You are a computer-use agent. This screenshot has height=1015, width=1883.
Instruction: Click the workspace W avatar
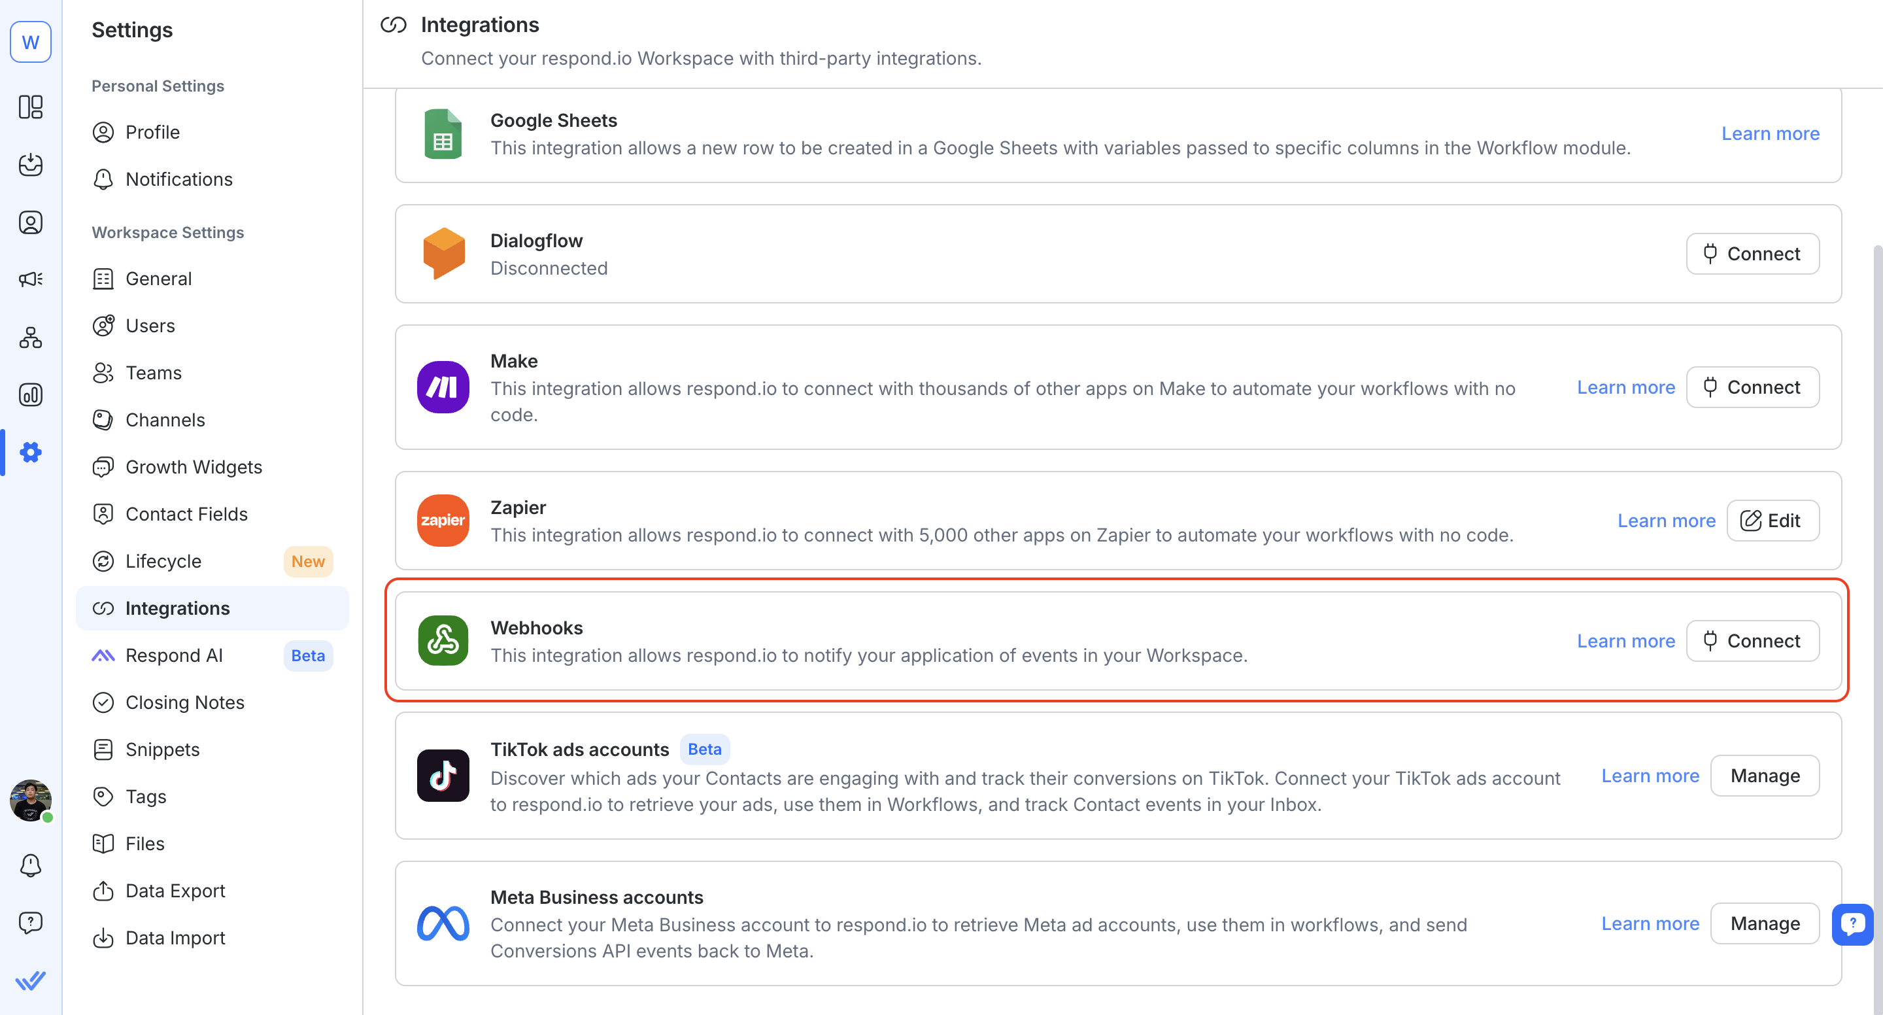click(x=31, y=42)
